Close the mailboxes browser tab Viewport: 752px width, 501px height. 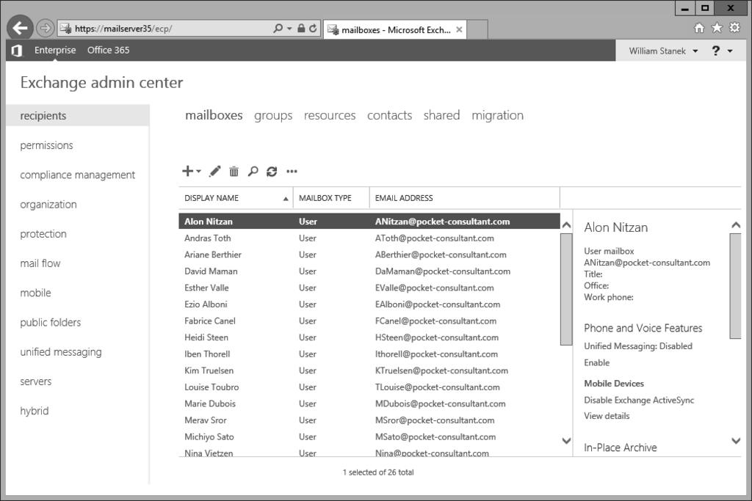(x=459, y=29)
